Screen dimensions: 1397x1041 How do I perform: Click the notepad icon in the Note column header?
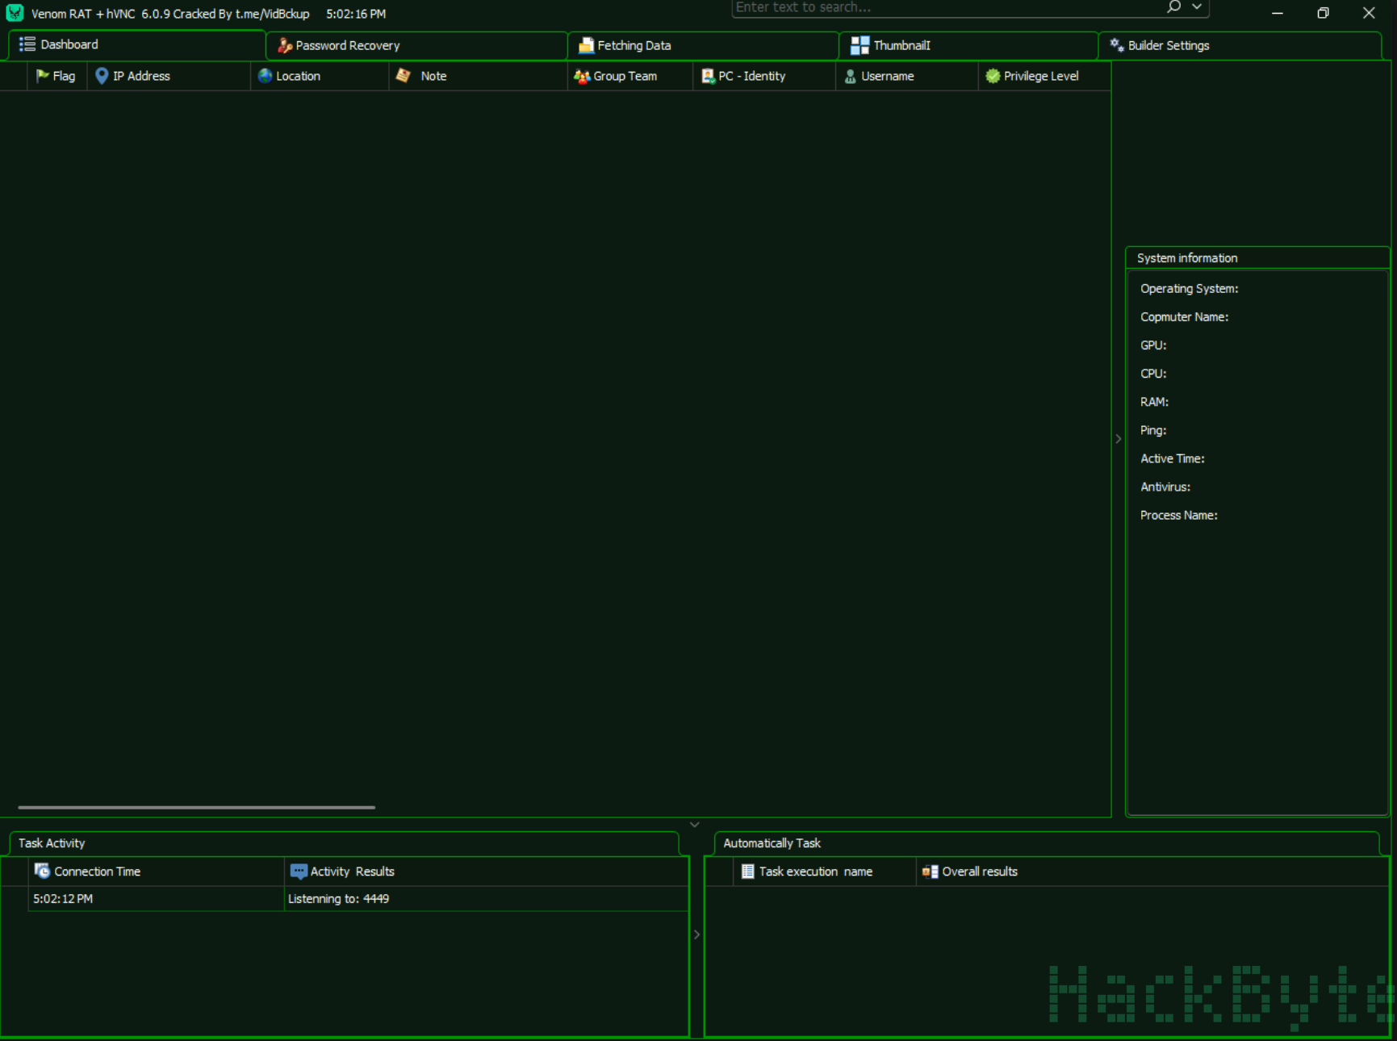[404, 76]
